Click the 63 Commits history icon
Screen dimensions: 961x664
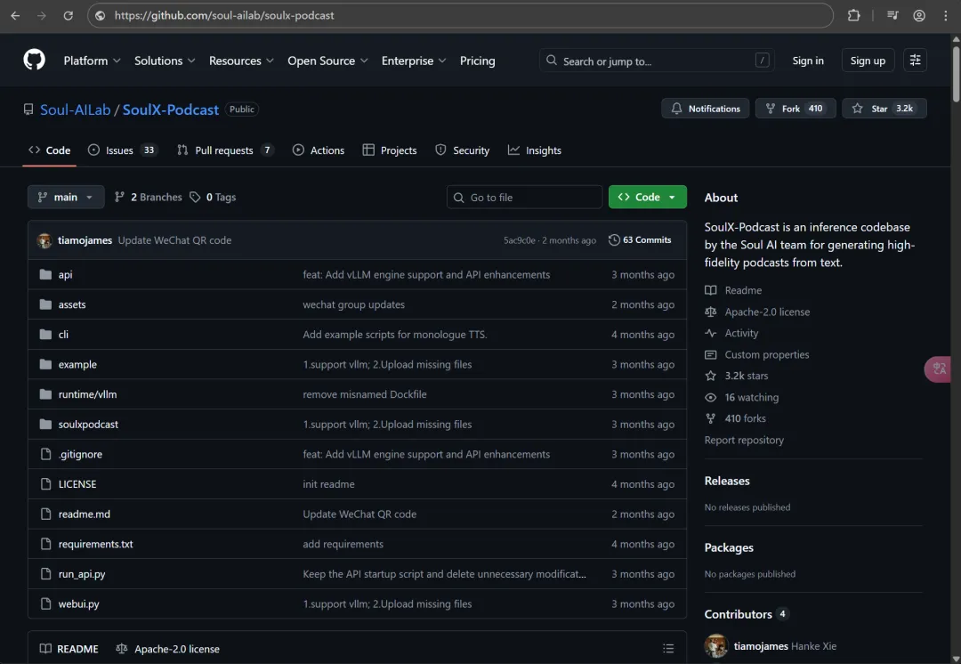click(614, 239)
